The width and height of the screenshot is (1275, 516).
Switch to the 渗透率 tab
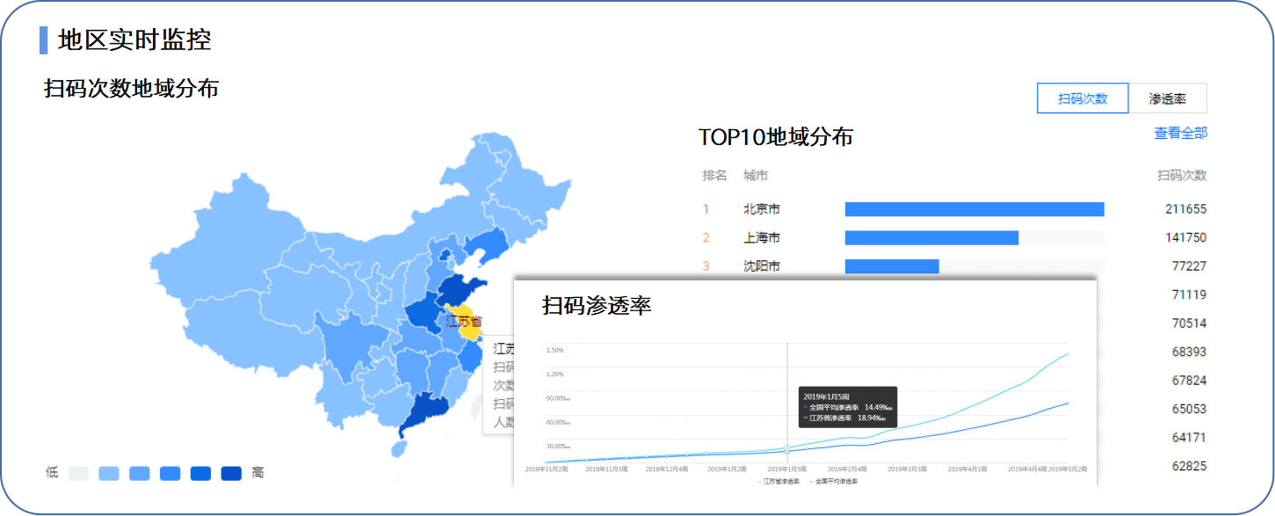coord(1167,98)
